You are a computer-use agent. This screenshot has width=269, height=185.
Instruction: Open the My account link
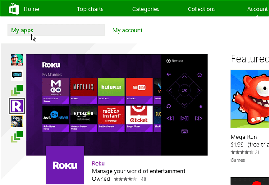point(127,30)
